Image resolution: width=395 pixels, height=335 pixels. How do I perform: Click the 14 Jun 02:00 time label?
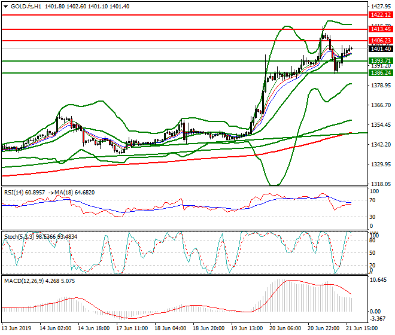pos(56,328)
